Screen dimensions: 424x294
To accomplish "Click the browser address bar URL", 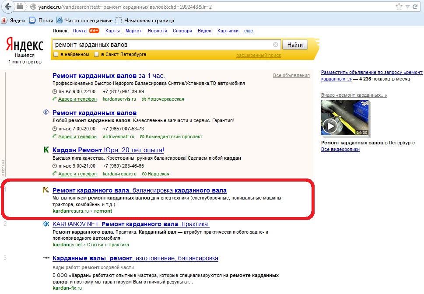I will click(125, 7).
